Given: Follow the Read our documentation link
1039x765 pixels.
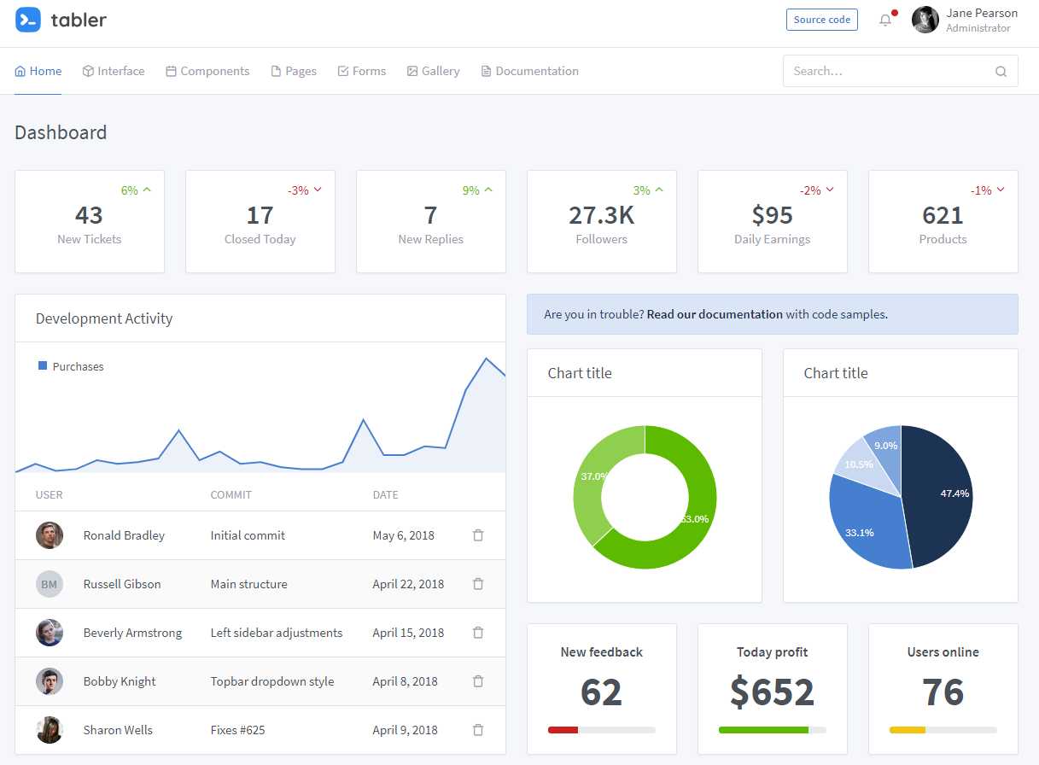Looking at the screenshot, I should click(x=715, y=314).
